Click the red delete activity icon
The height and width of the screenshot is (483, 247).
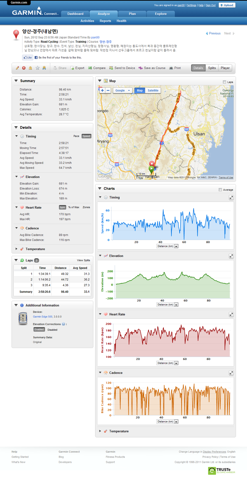click(24, 68)
